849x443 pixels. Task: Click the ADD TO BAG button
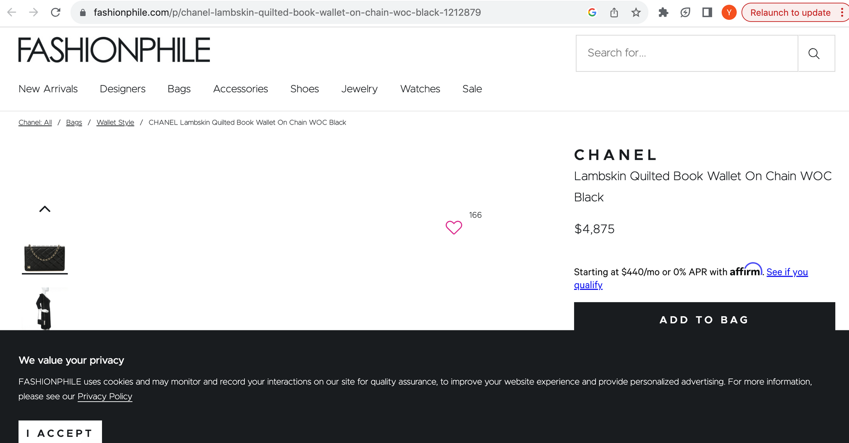point(704,319)
